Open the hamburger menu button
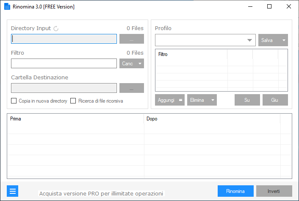The width and height of the screenshot is (299, 201). tap(13, 191)
